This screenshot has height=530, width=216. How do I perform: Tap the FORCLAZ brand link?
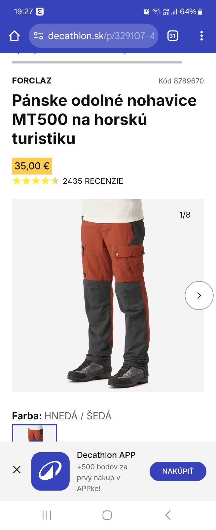pyautogui.click(x=32, y=80)
